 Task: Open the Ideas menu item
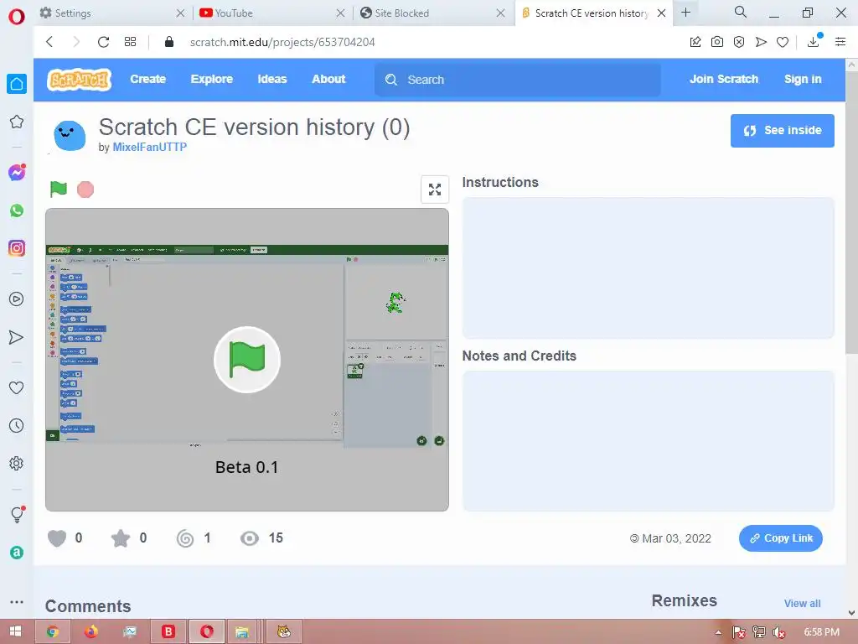[x=272, y=79]
